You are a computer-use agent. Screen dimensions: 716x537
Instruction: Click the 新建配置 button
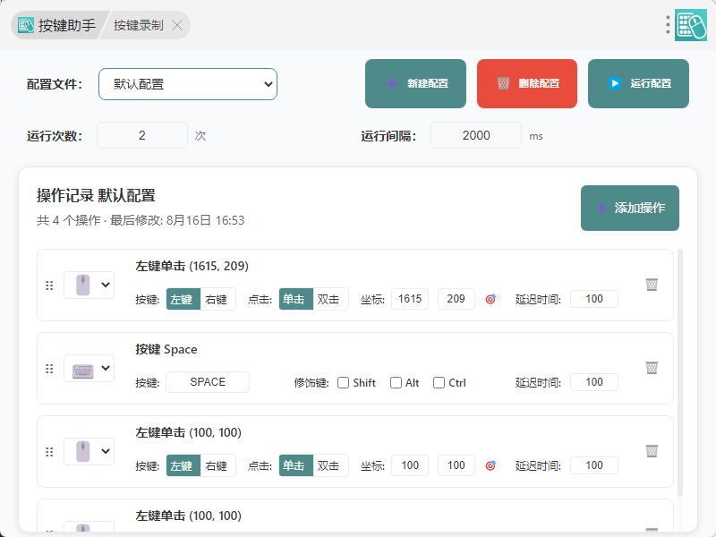pyautogui.click(x=415, y=83)
